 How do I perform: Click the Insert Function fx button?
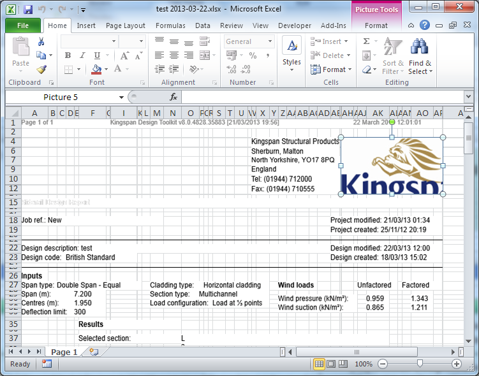[x=173, y=97]
